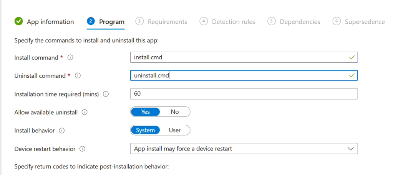The height and width of the screenshot is (175, 393).
Task: Click step 3 circle icon for Requirements
Action: click(x=140, y=21)
